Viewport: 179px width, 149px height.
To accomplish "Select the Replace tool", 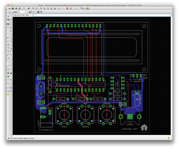I will (11, 42).
